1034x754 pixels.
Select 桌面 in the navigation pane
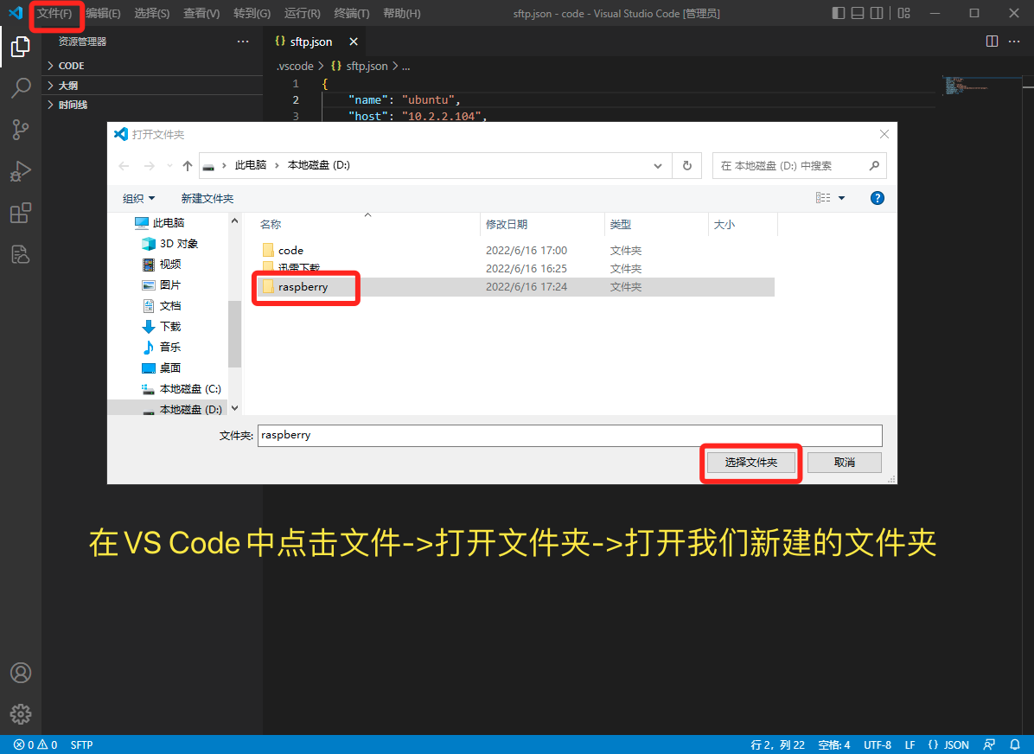tap(162, 367)
